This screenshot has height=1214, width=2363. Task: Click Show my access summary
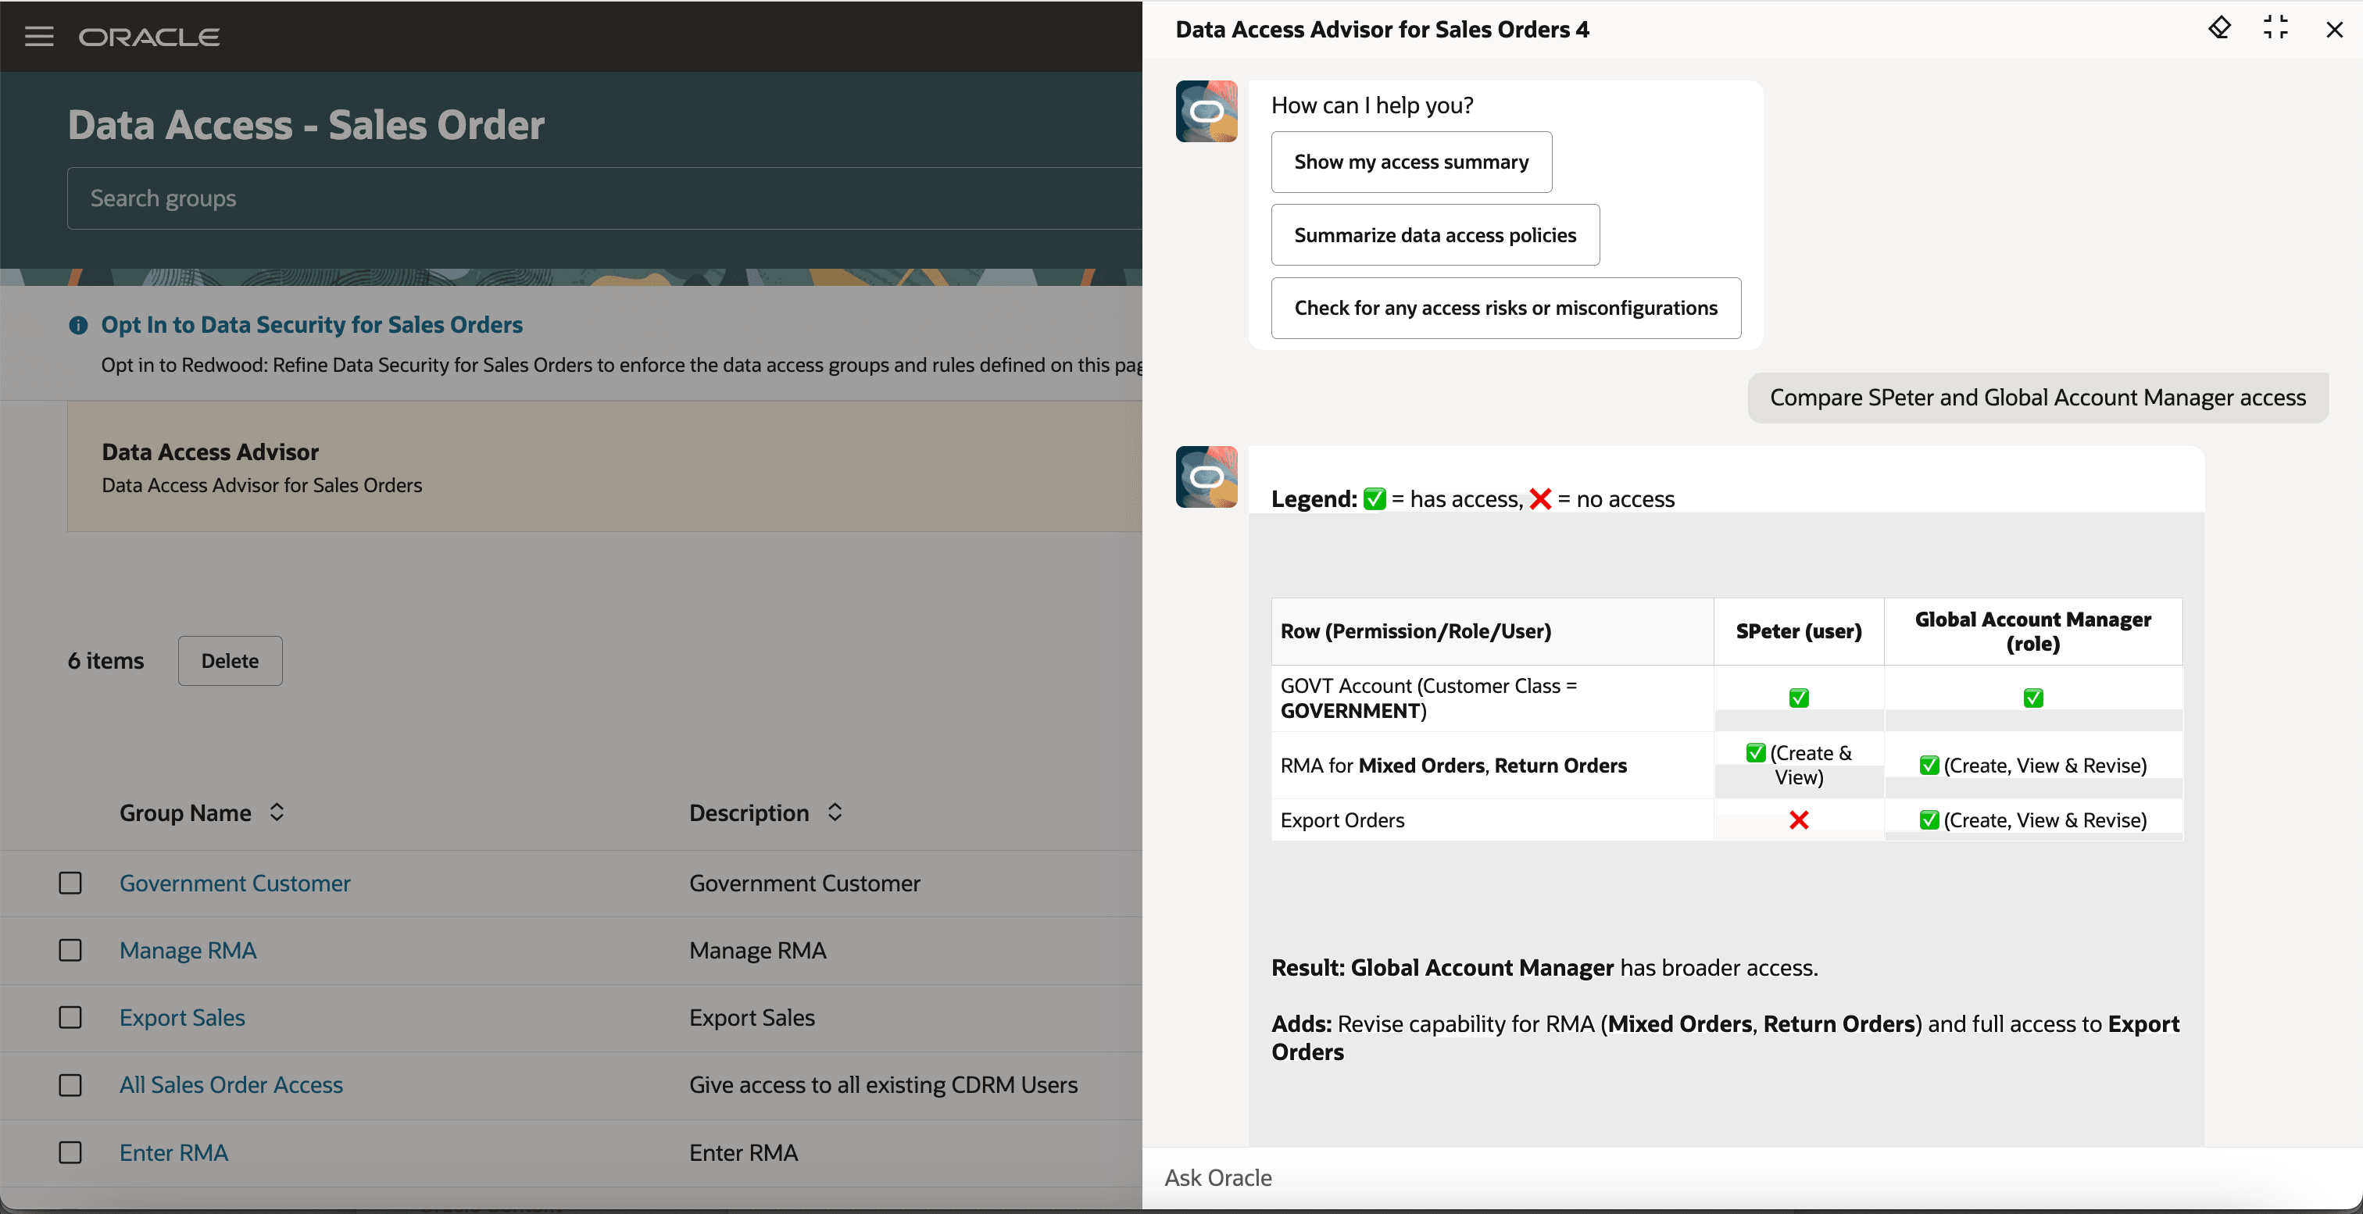(1410, 162)
